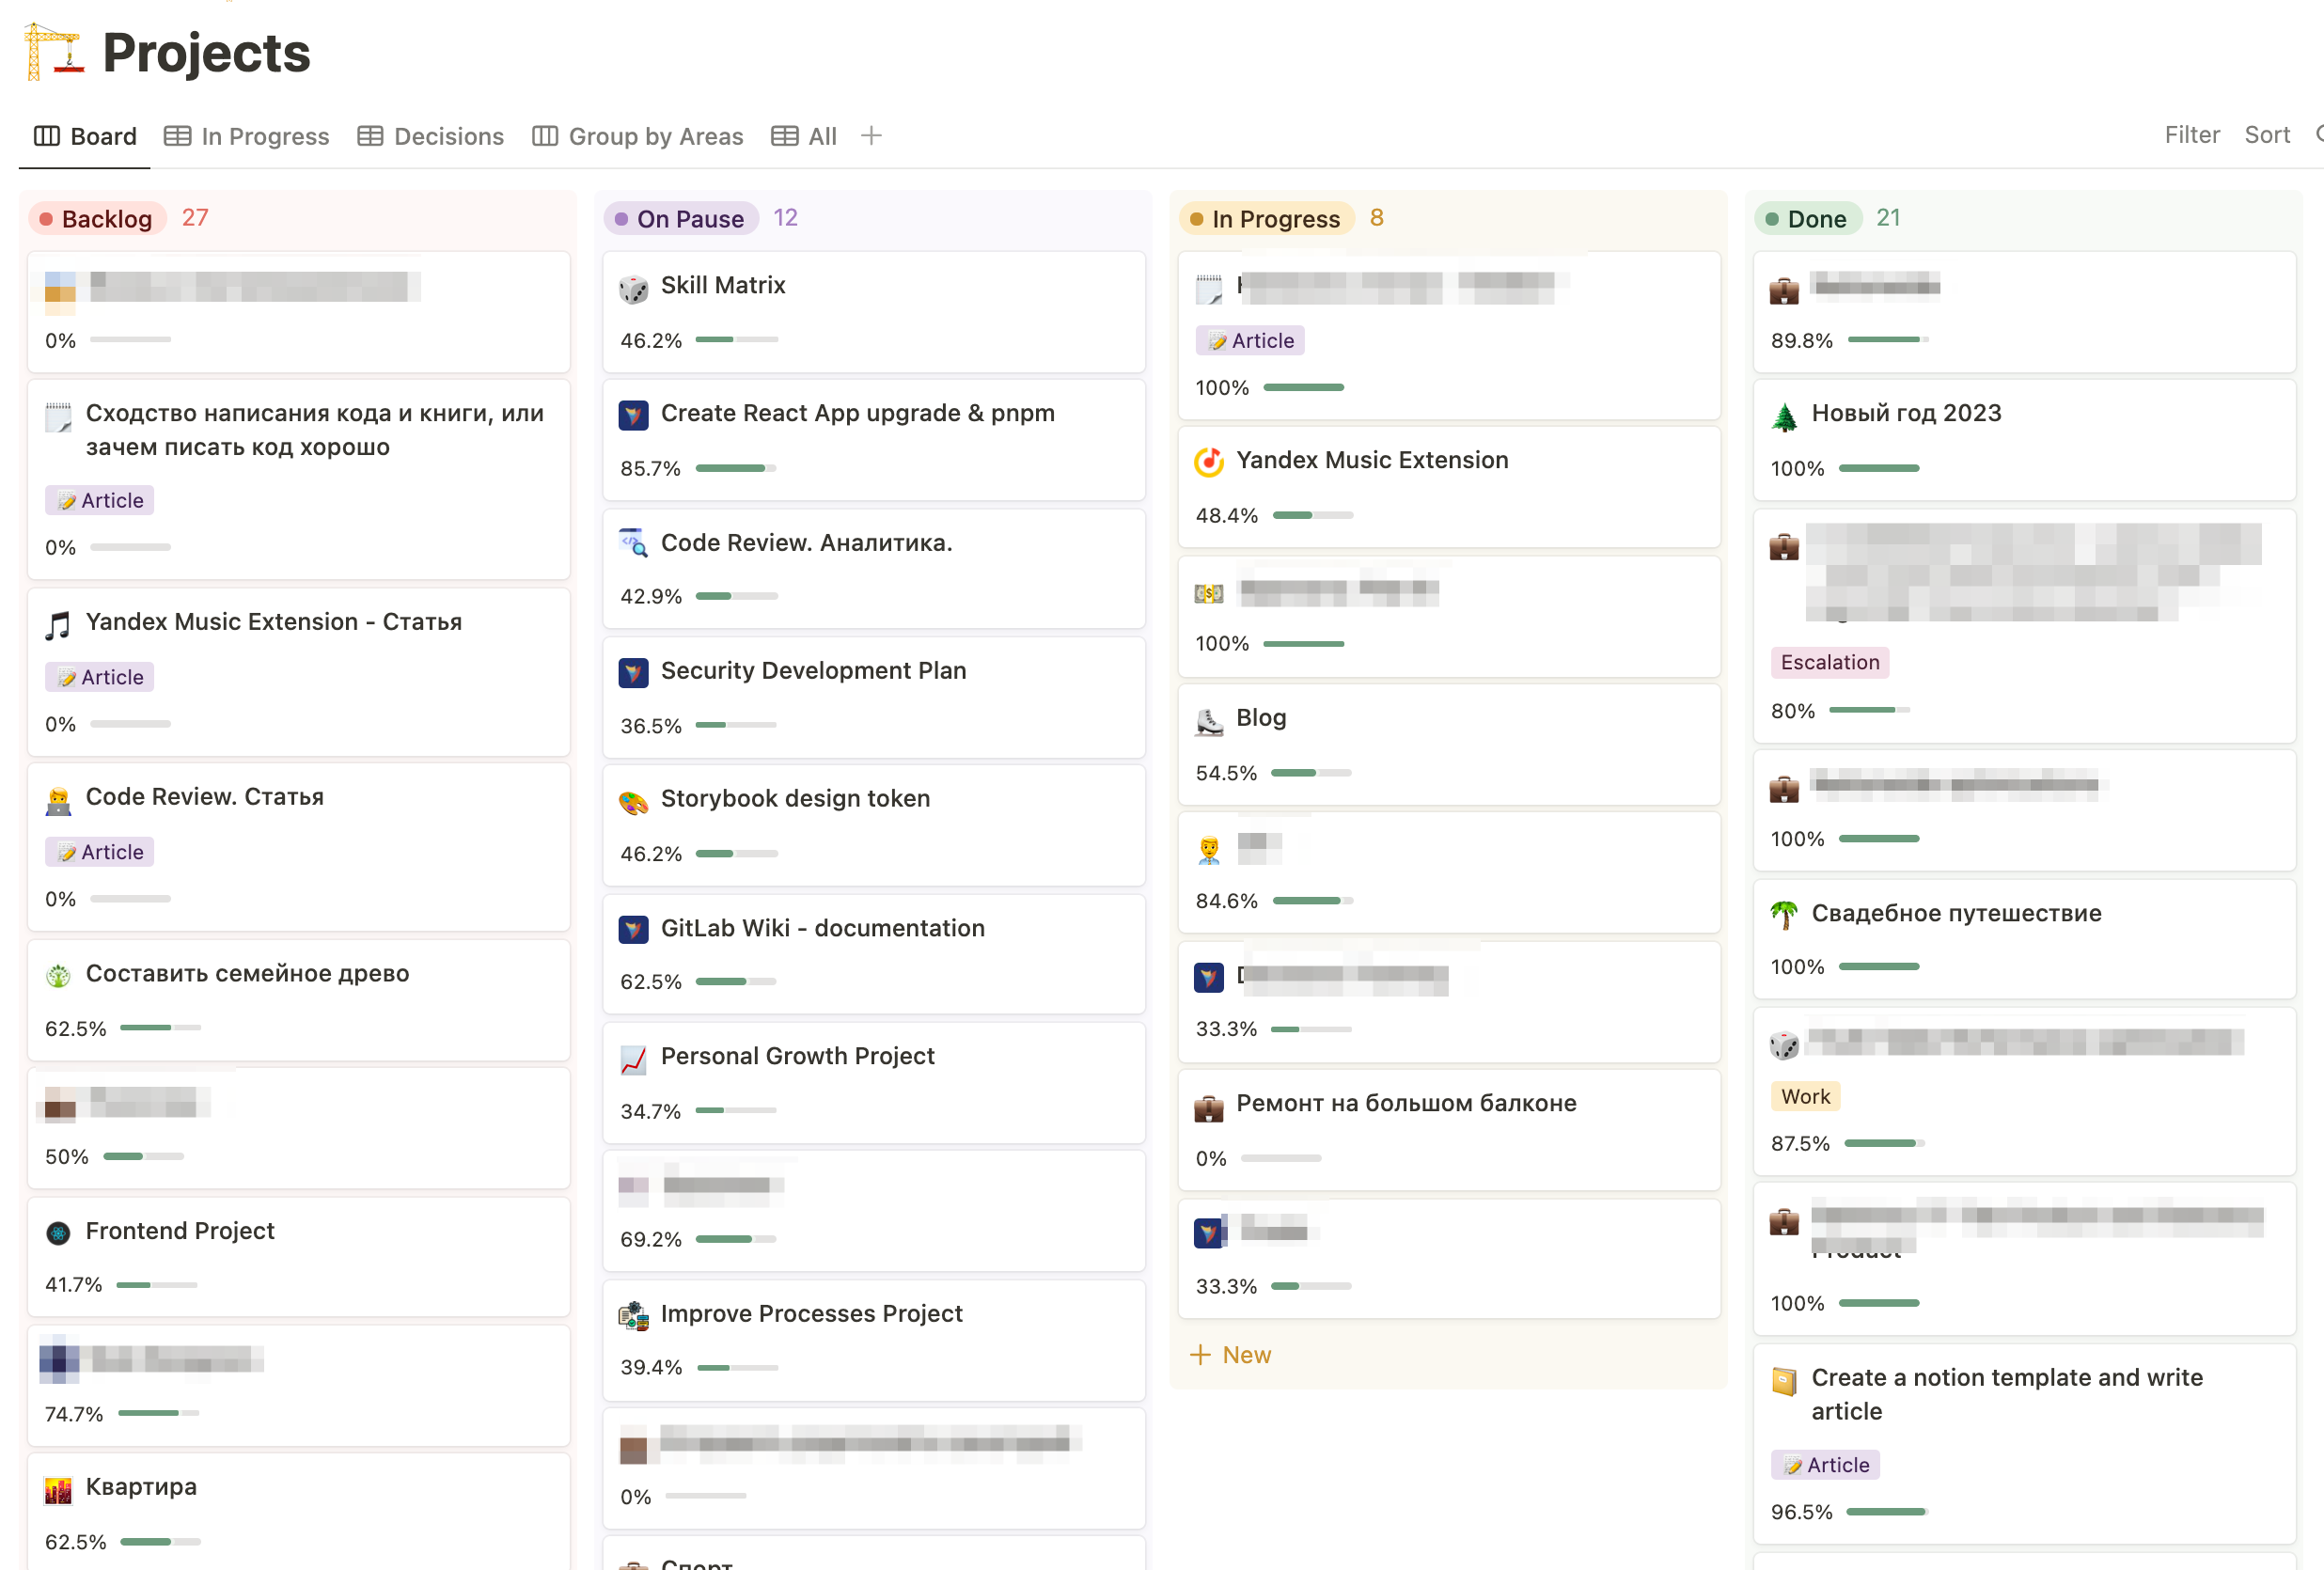Click the crane icon next to Projects title
Image resolution: width=2324 pixels, height=1570 pixels.
click(x=52, y=52)
